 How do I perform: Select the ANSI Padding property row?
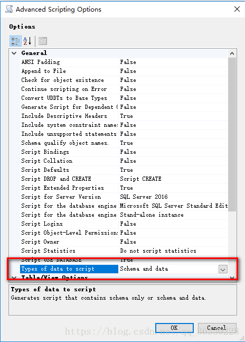(x=124, y=62)
